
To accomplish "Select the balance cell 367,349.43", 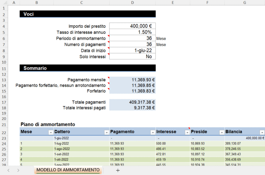I will click(x=245, y=154).
